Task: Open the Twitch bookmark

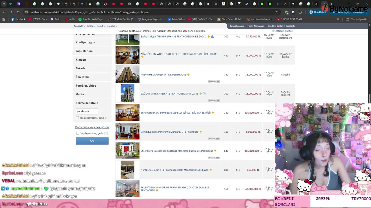Action: [x=56, y=19]
